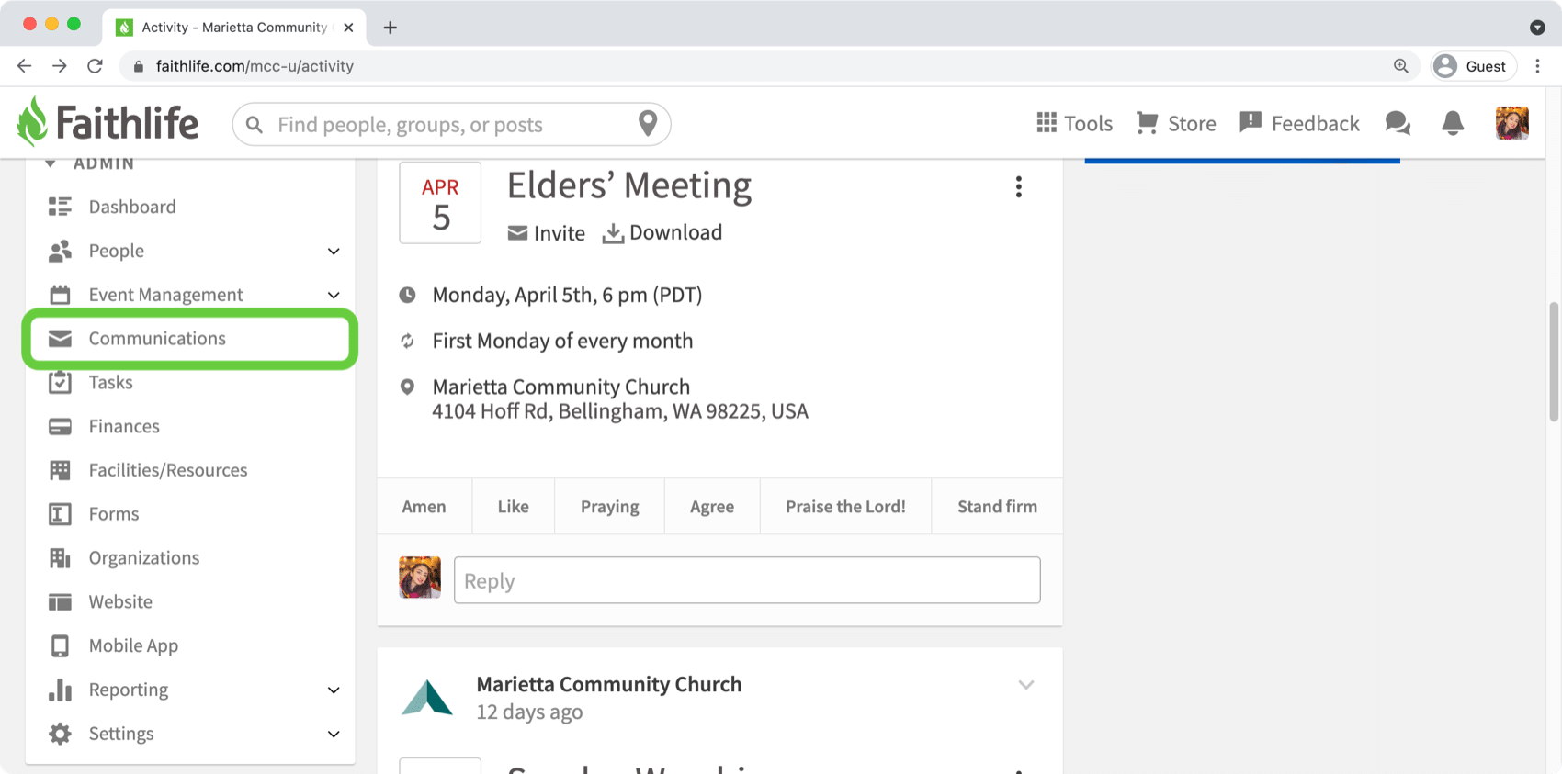Open the Feedback link
This screenshot has height=774, width=1562.
[1299, 123]
